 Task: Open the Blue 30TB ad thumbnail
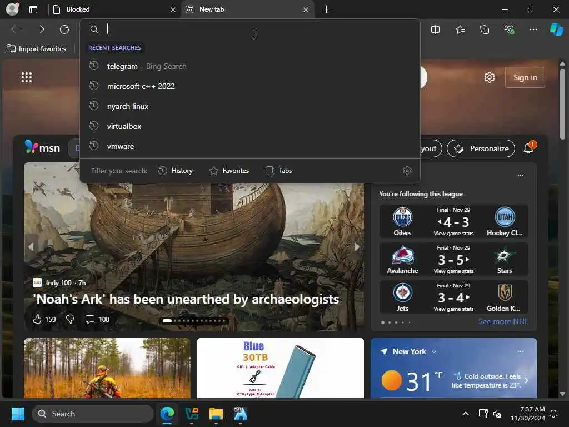click(x=280, y=368)
